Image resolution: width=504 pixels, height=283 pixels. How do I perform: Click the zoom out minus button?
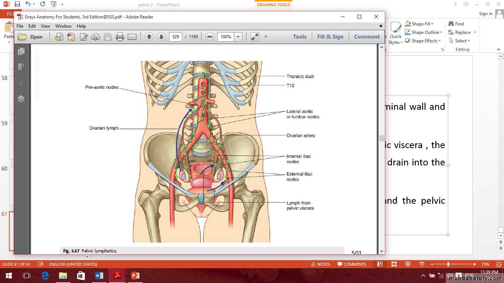pyautogui.click(x=210, y=37)
